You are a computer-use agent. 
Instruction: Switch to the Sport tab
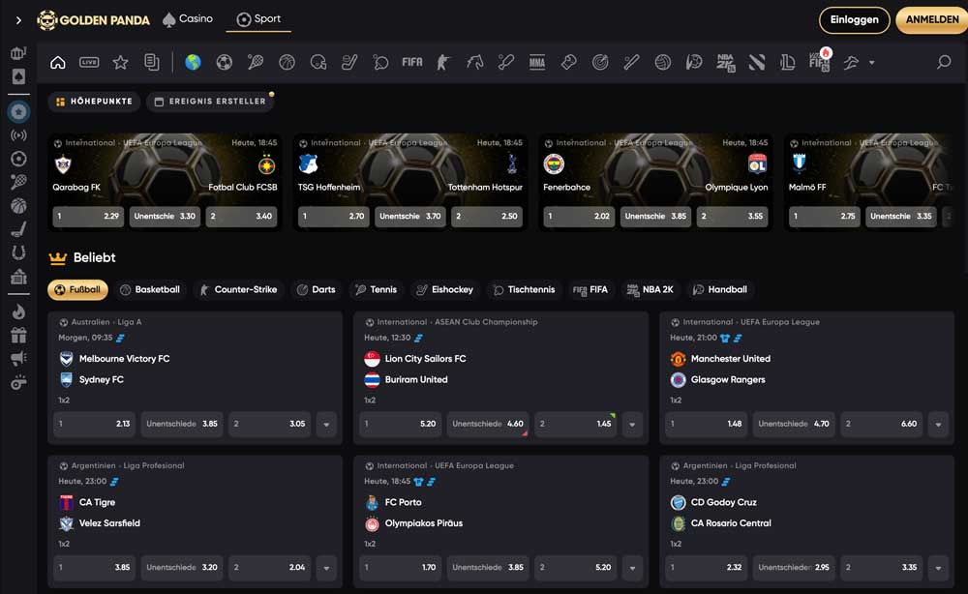click(258, 19)
